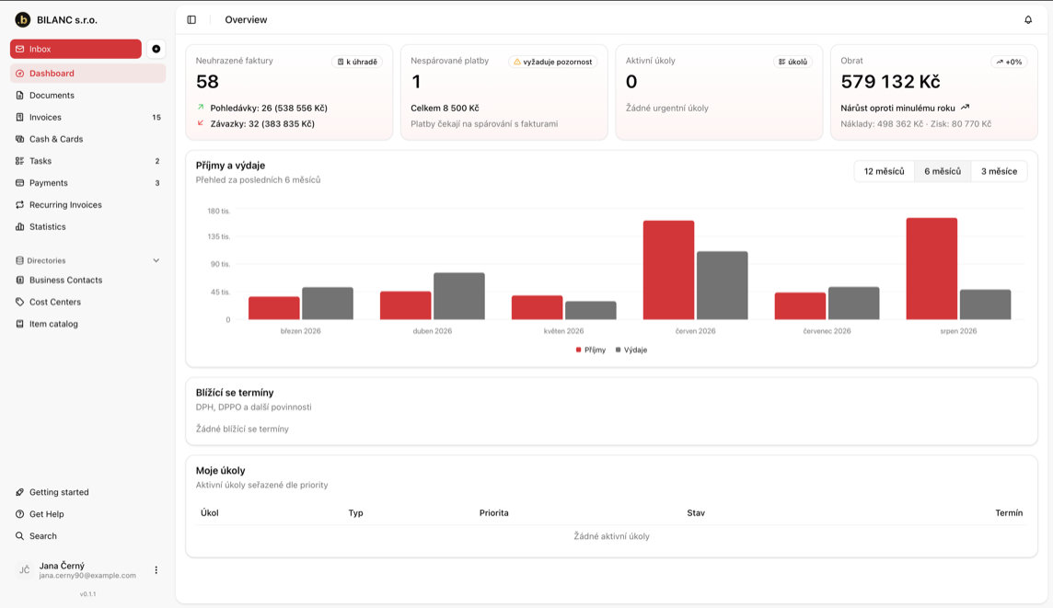Click the JČ user avatar
1053x608 pixels.
click(24, 570)
